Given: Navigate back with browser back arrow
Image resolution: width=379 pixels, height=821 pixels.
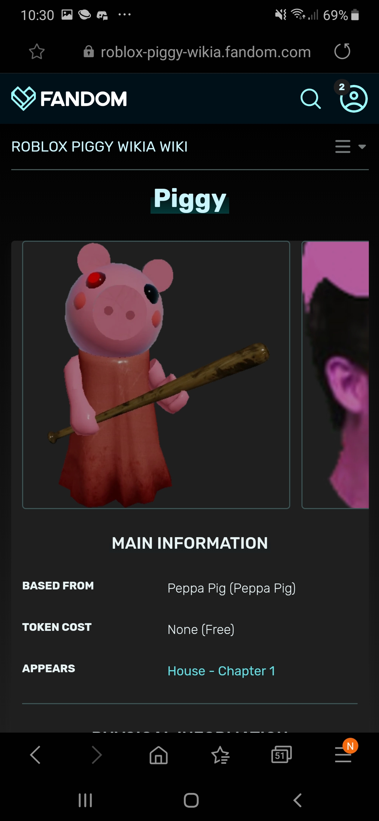Looking at the screenshot, I should click(x=35, y=755).
